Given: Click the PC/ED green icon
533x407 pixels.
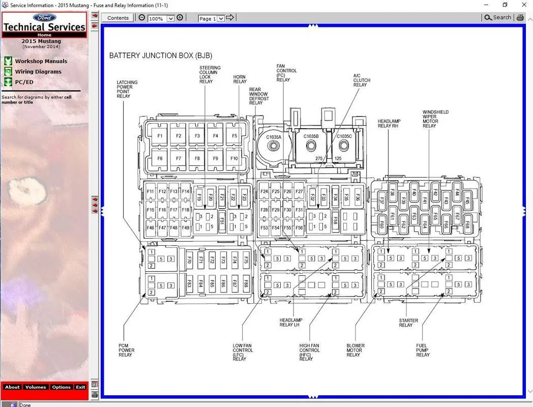Looking at the screenshot, I should click(x=8, y=82).
